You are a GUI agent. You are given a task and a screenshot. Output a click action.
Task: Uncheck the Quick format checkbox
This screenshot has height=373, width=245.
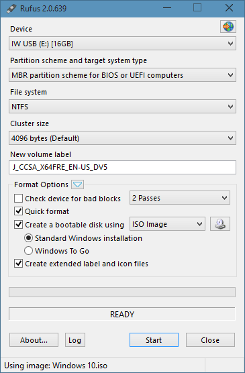(x=18, y=211)
